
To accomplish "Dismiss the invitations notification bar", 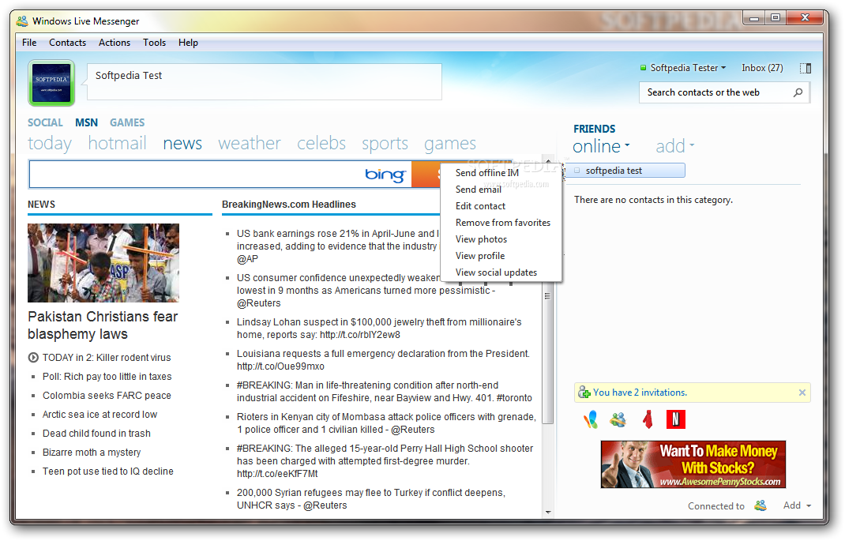I will (802, 393).
